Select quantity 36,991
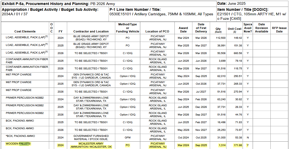Image resolution: width=289 pixels, height=149 pixels. [x=221, y=45]
